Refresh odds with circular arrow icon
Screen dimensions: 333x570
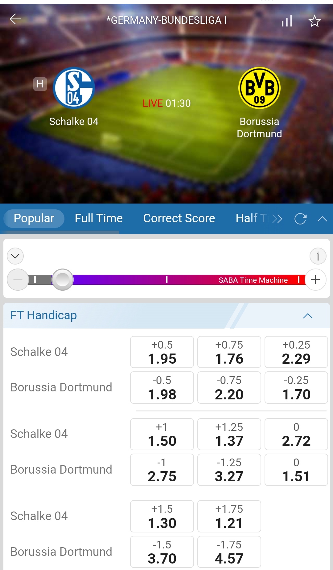300,219
